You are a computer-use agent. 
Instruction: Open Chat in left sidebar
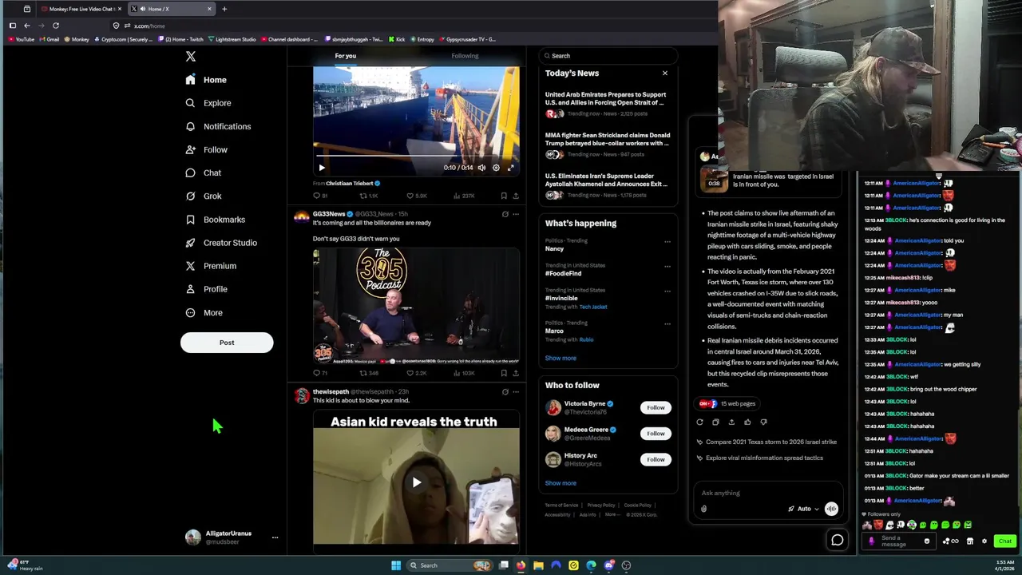tap(203, 172)
